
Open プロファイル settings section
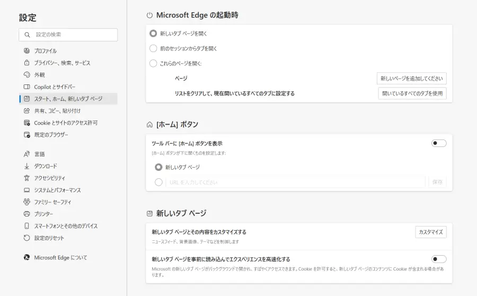[68, 50]
